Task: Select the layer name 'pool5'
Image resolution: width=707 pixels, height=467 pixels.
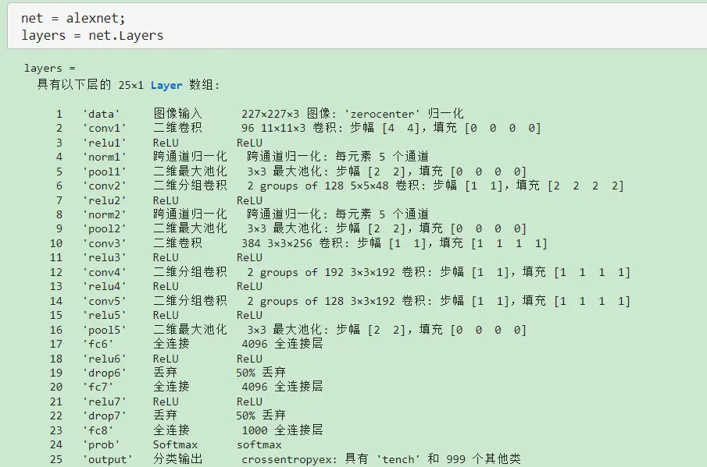Action: click(x=104, y=330)
